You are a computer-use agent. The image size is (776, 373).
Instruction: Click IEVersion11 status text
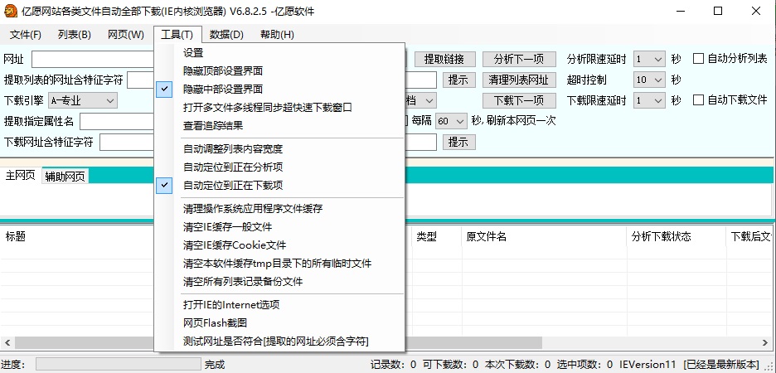click(x=648, y=365)
